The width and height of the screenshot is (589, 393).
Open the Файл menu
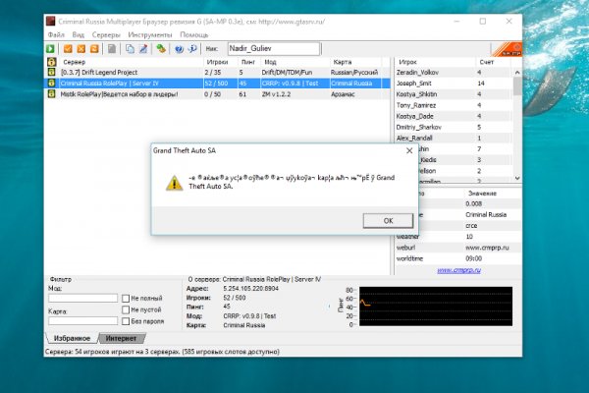pyautogui.click(x=52, y=32)
